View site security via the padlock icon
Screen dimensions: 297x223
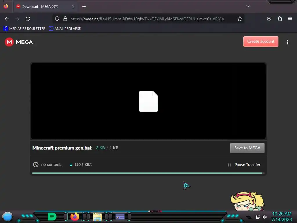coord(65,19)
